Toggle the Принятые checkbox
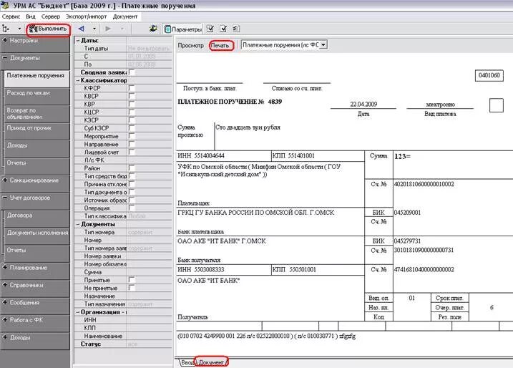 point(132,280)
